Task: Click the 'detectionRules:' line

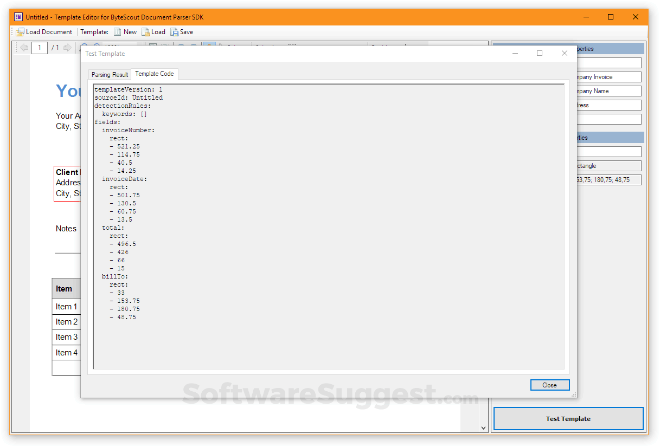Action: (123, 106)
